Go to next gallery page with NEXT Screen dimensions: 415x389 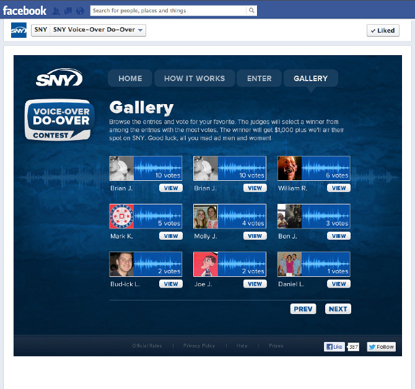[x=338, y=309]
